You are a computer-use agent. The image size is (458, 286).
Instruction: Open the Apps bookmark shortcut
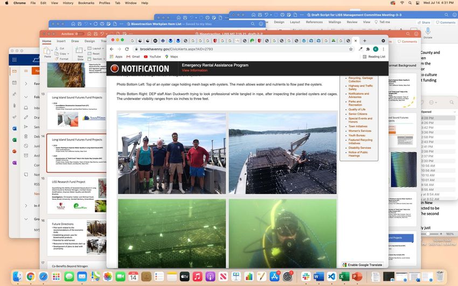tap(116, 57)
